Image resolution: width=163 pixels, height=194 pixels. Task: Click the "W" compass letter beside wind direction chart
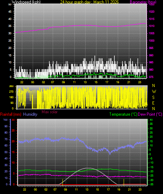(154, 92)
